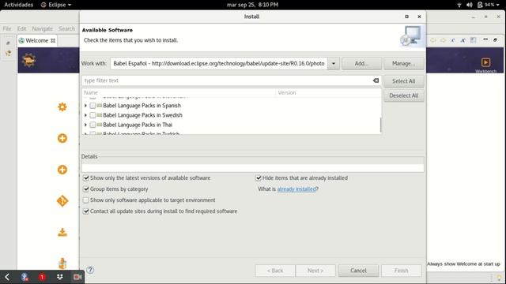
Task: Select the Welcome tab
Action: 37,40
